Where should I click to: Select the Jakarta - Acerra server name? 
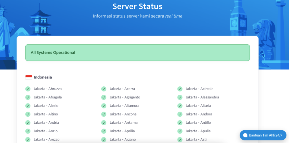click(x=122, y=89)
